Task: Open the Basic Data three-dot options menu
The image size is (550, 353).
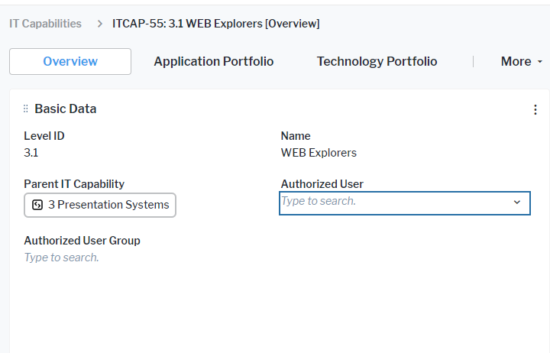Action: 535,110
